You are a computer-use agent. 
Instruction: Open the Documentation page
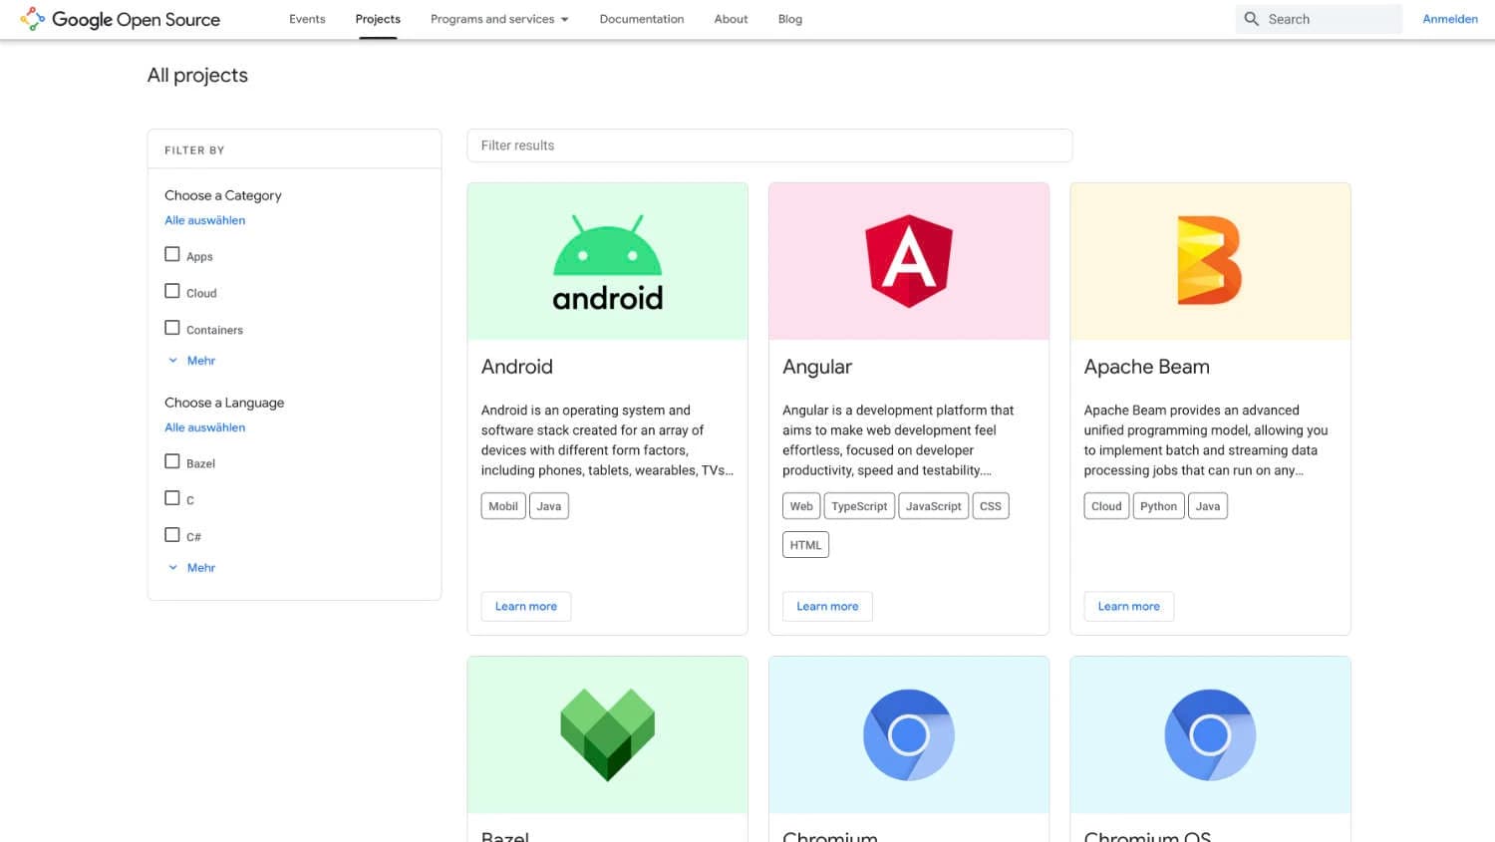641,18
